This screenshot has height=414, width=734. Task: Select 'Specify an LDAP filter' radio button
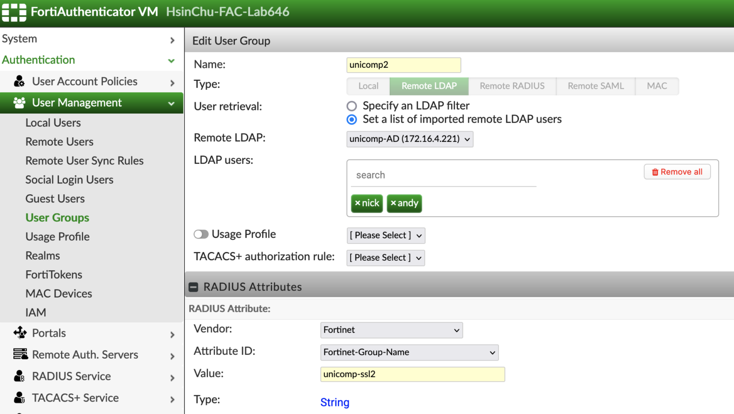pos(352,106)
